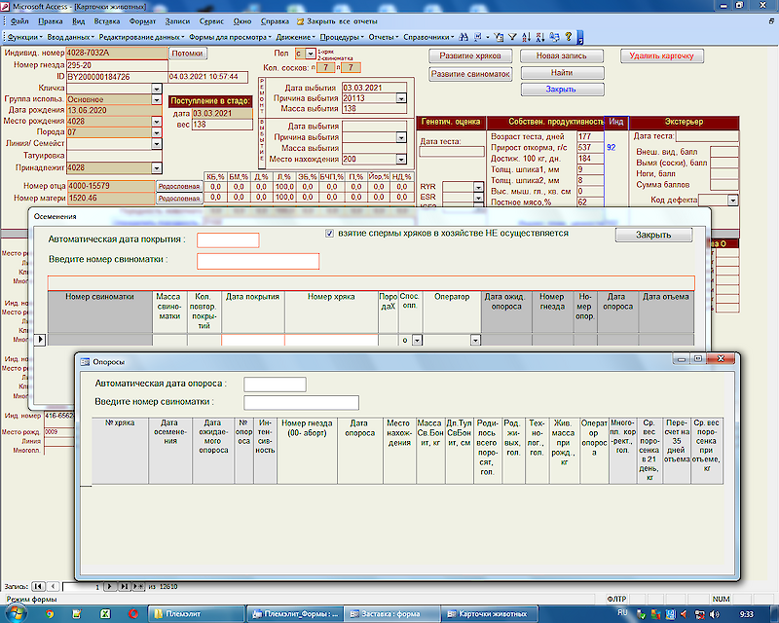Expand the 'Пол' dropdown
This screenshot has width=779, height=623.
coord(311,54)
